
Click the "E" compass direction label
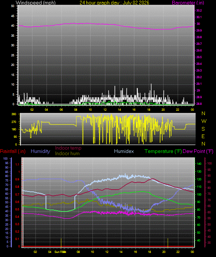click(x=203, y=136)
